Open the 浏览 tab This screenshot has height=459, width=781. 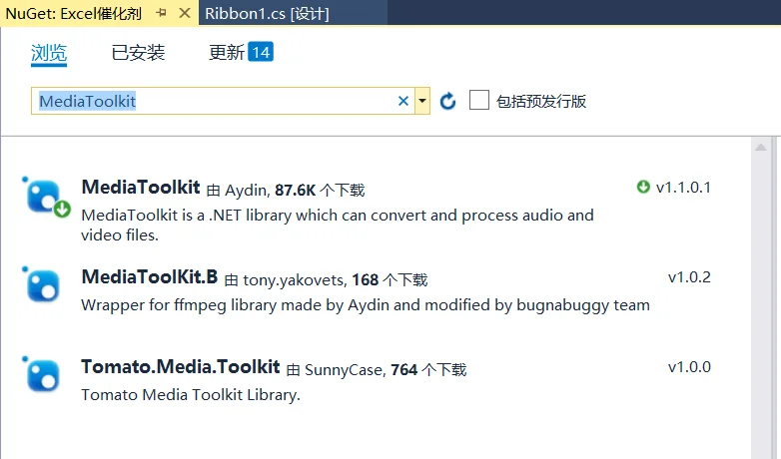tap(49, 53)
